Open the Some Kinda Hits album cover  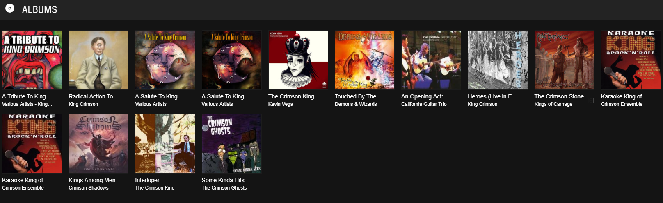tap(232, 144)
